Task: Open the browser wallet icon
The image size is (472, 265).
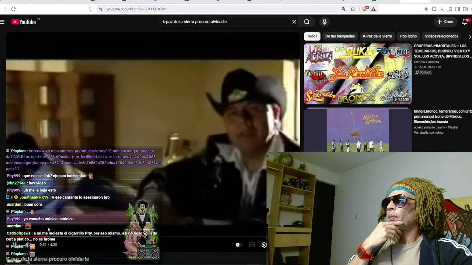Action: 465,9
